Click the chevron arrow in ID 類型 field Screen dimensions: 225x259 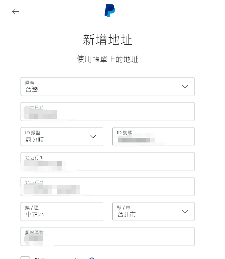pyautogui.click(x=93, y=137)
